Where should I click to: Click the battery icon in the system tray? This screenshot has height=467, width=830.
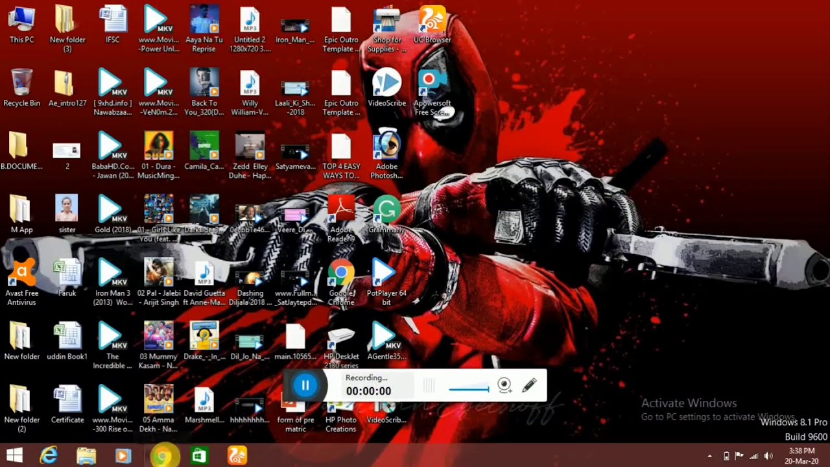726,456
